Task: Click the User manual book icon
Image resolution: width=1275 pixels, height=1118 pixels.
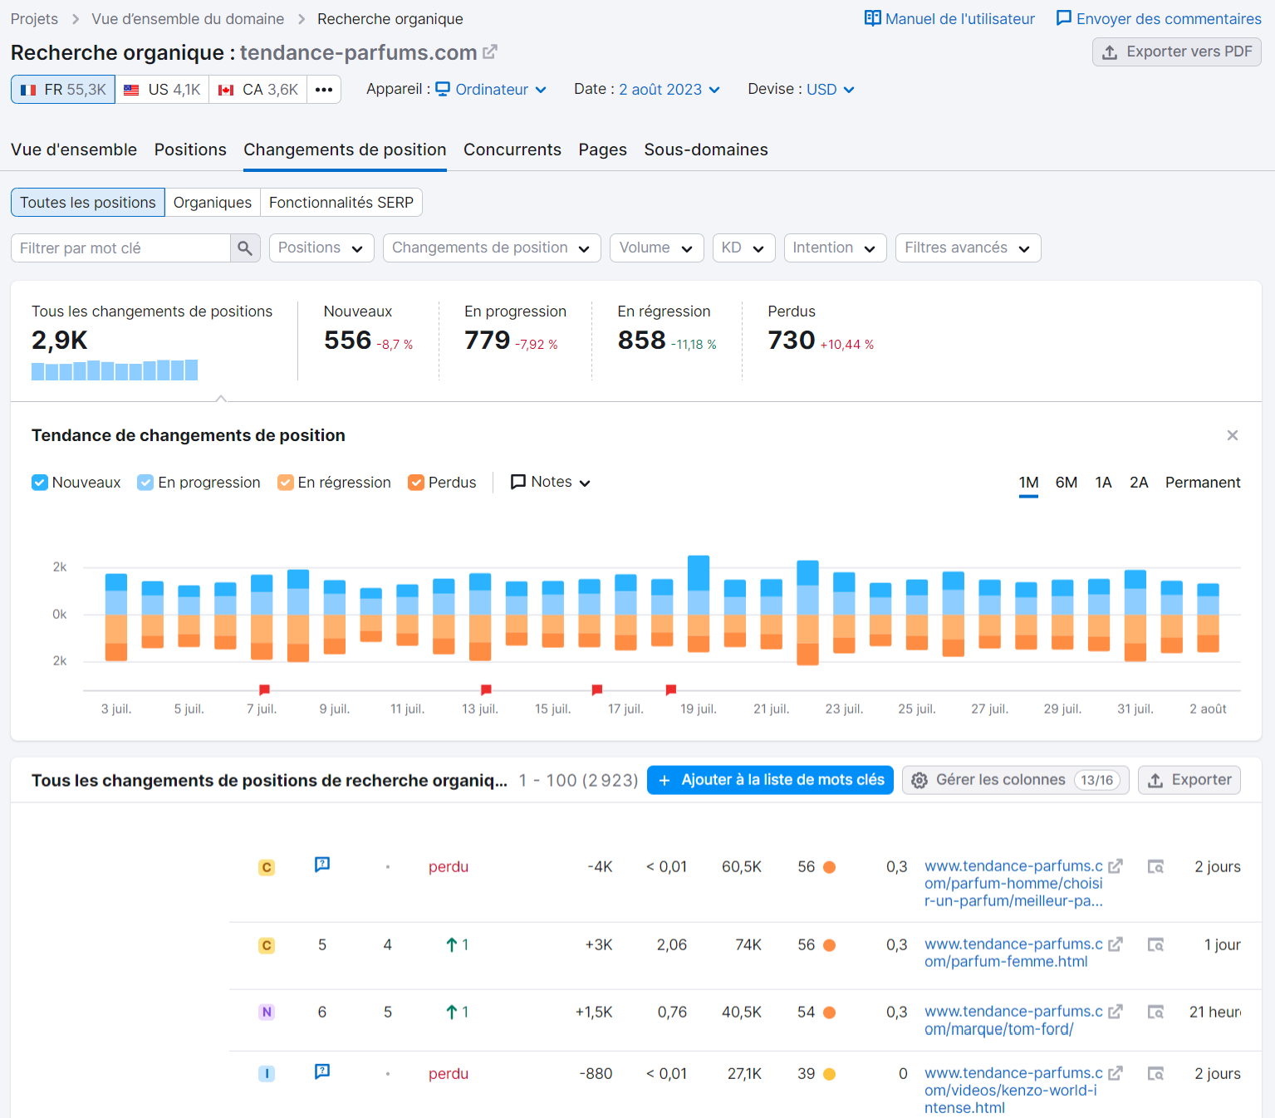Action: 872,18
